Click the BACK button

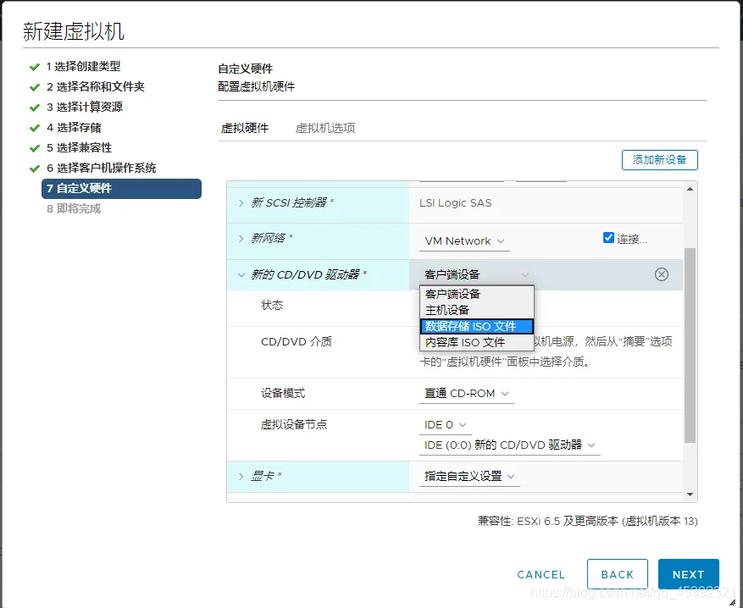click(x=618, y=574)
